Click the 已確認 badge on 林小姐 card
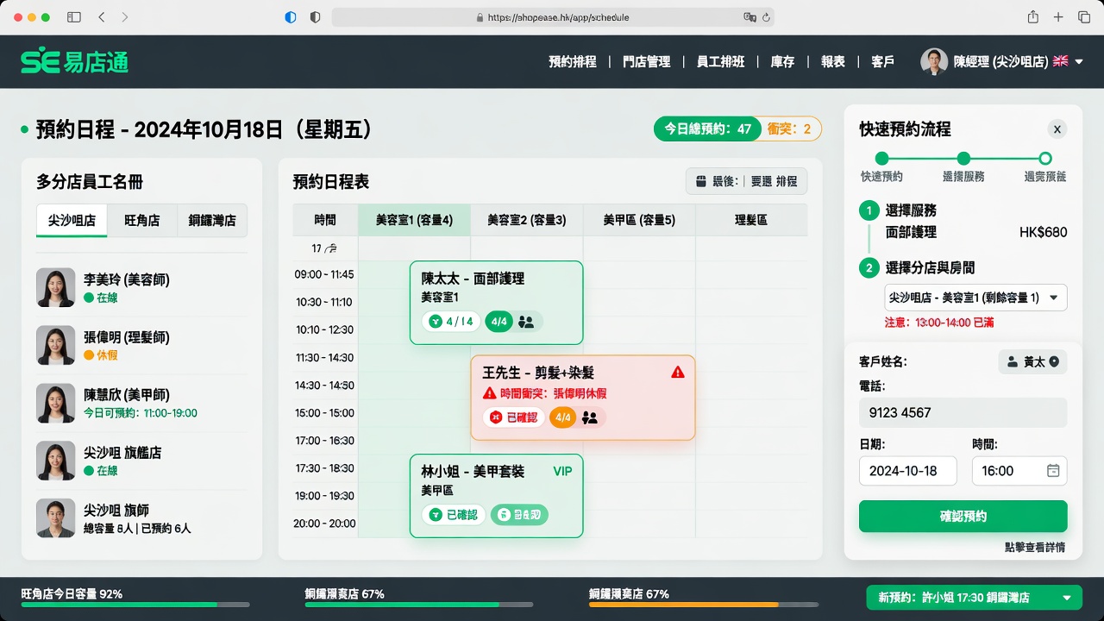 point(454,515)
